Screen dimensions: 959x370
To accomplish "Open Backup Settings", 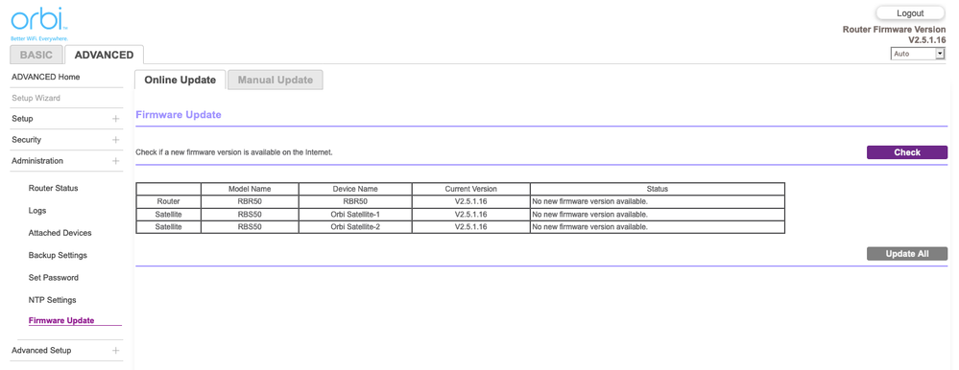I will click(58, 255).
